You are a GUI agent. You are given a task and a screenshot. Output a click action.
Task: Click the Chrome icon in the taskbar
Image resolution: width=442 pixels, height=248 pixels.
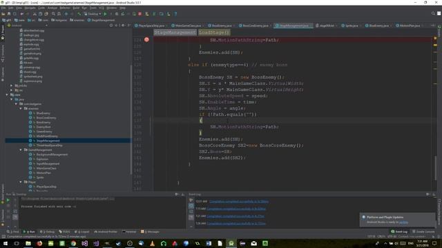73,243
